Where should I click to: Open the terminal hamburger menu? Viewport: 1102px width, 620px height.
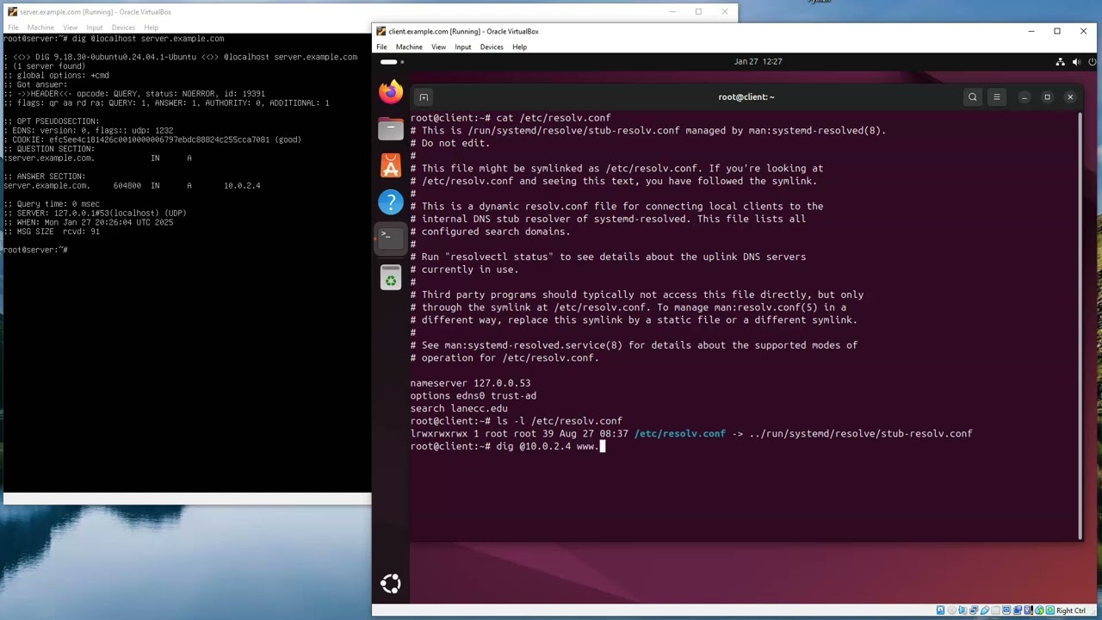(x=997, y=97)
